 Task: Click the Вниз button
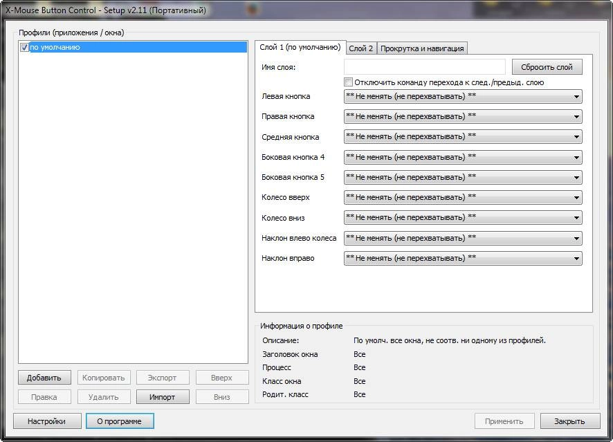coord(221,397)
